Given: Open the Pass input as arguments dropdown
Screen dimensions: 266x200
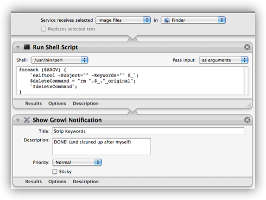Looking at the screenshot, I should pyautogui.click(x=224, y=60).
